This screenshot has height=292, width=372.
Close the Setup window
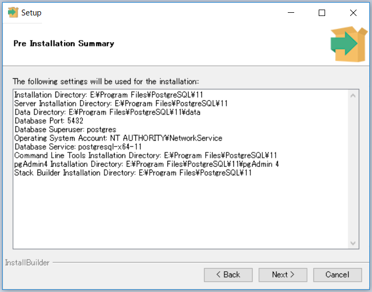(x=353, y=13)
